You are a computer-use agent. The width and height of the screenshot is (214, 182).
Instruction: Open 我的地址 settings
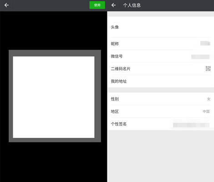point(161,81)
